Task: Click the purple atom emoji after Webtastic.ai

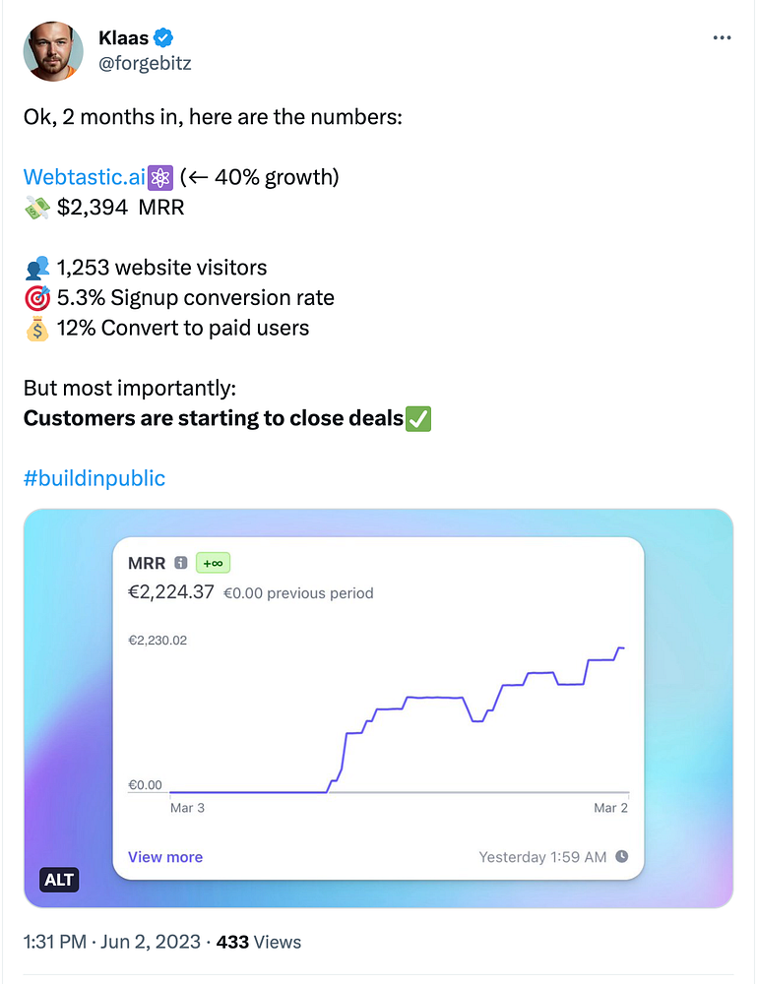Action: [x=160, y=177]
